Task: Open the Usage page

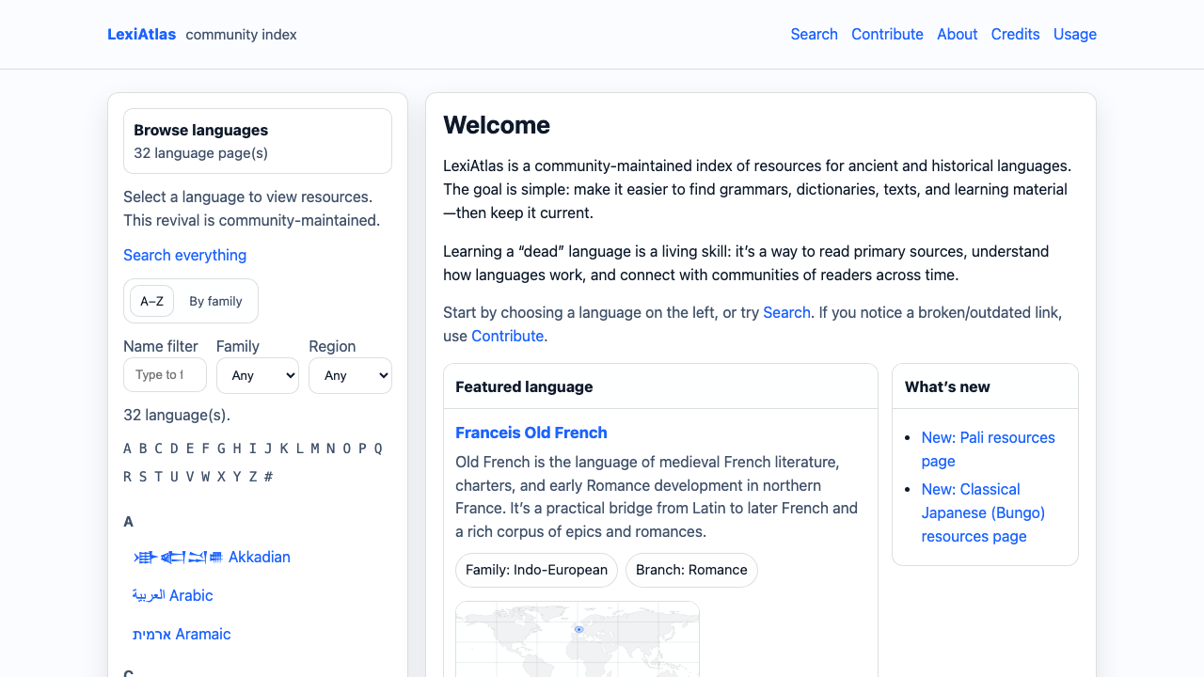Action: click(1074, 35)
